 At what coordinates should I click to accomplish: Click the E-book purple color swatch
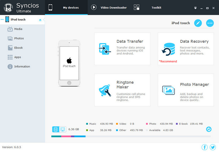click(x=177, y=124)
